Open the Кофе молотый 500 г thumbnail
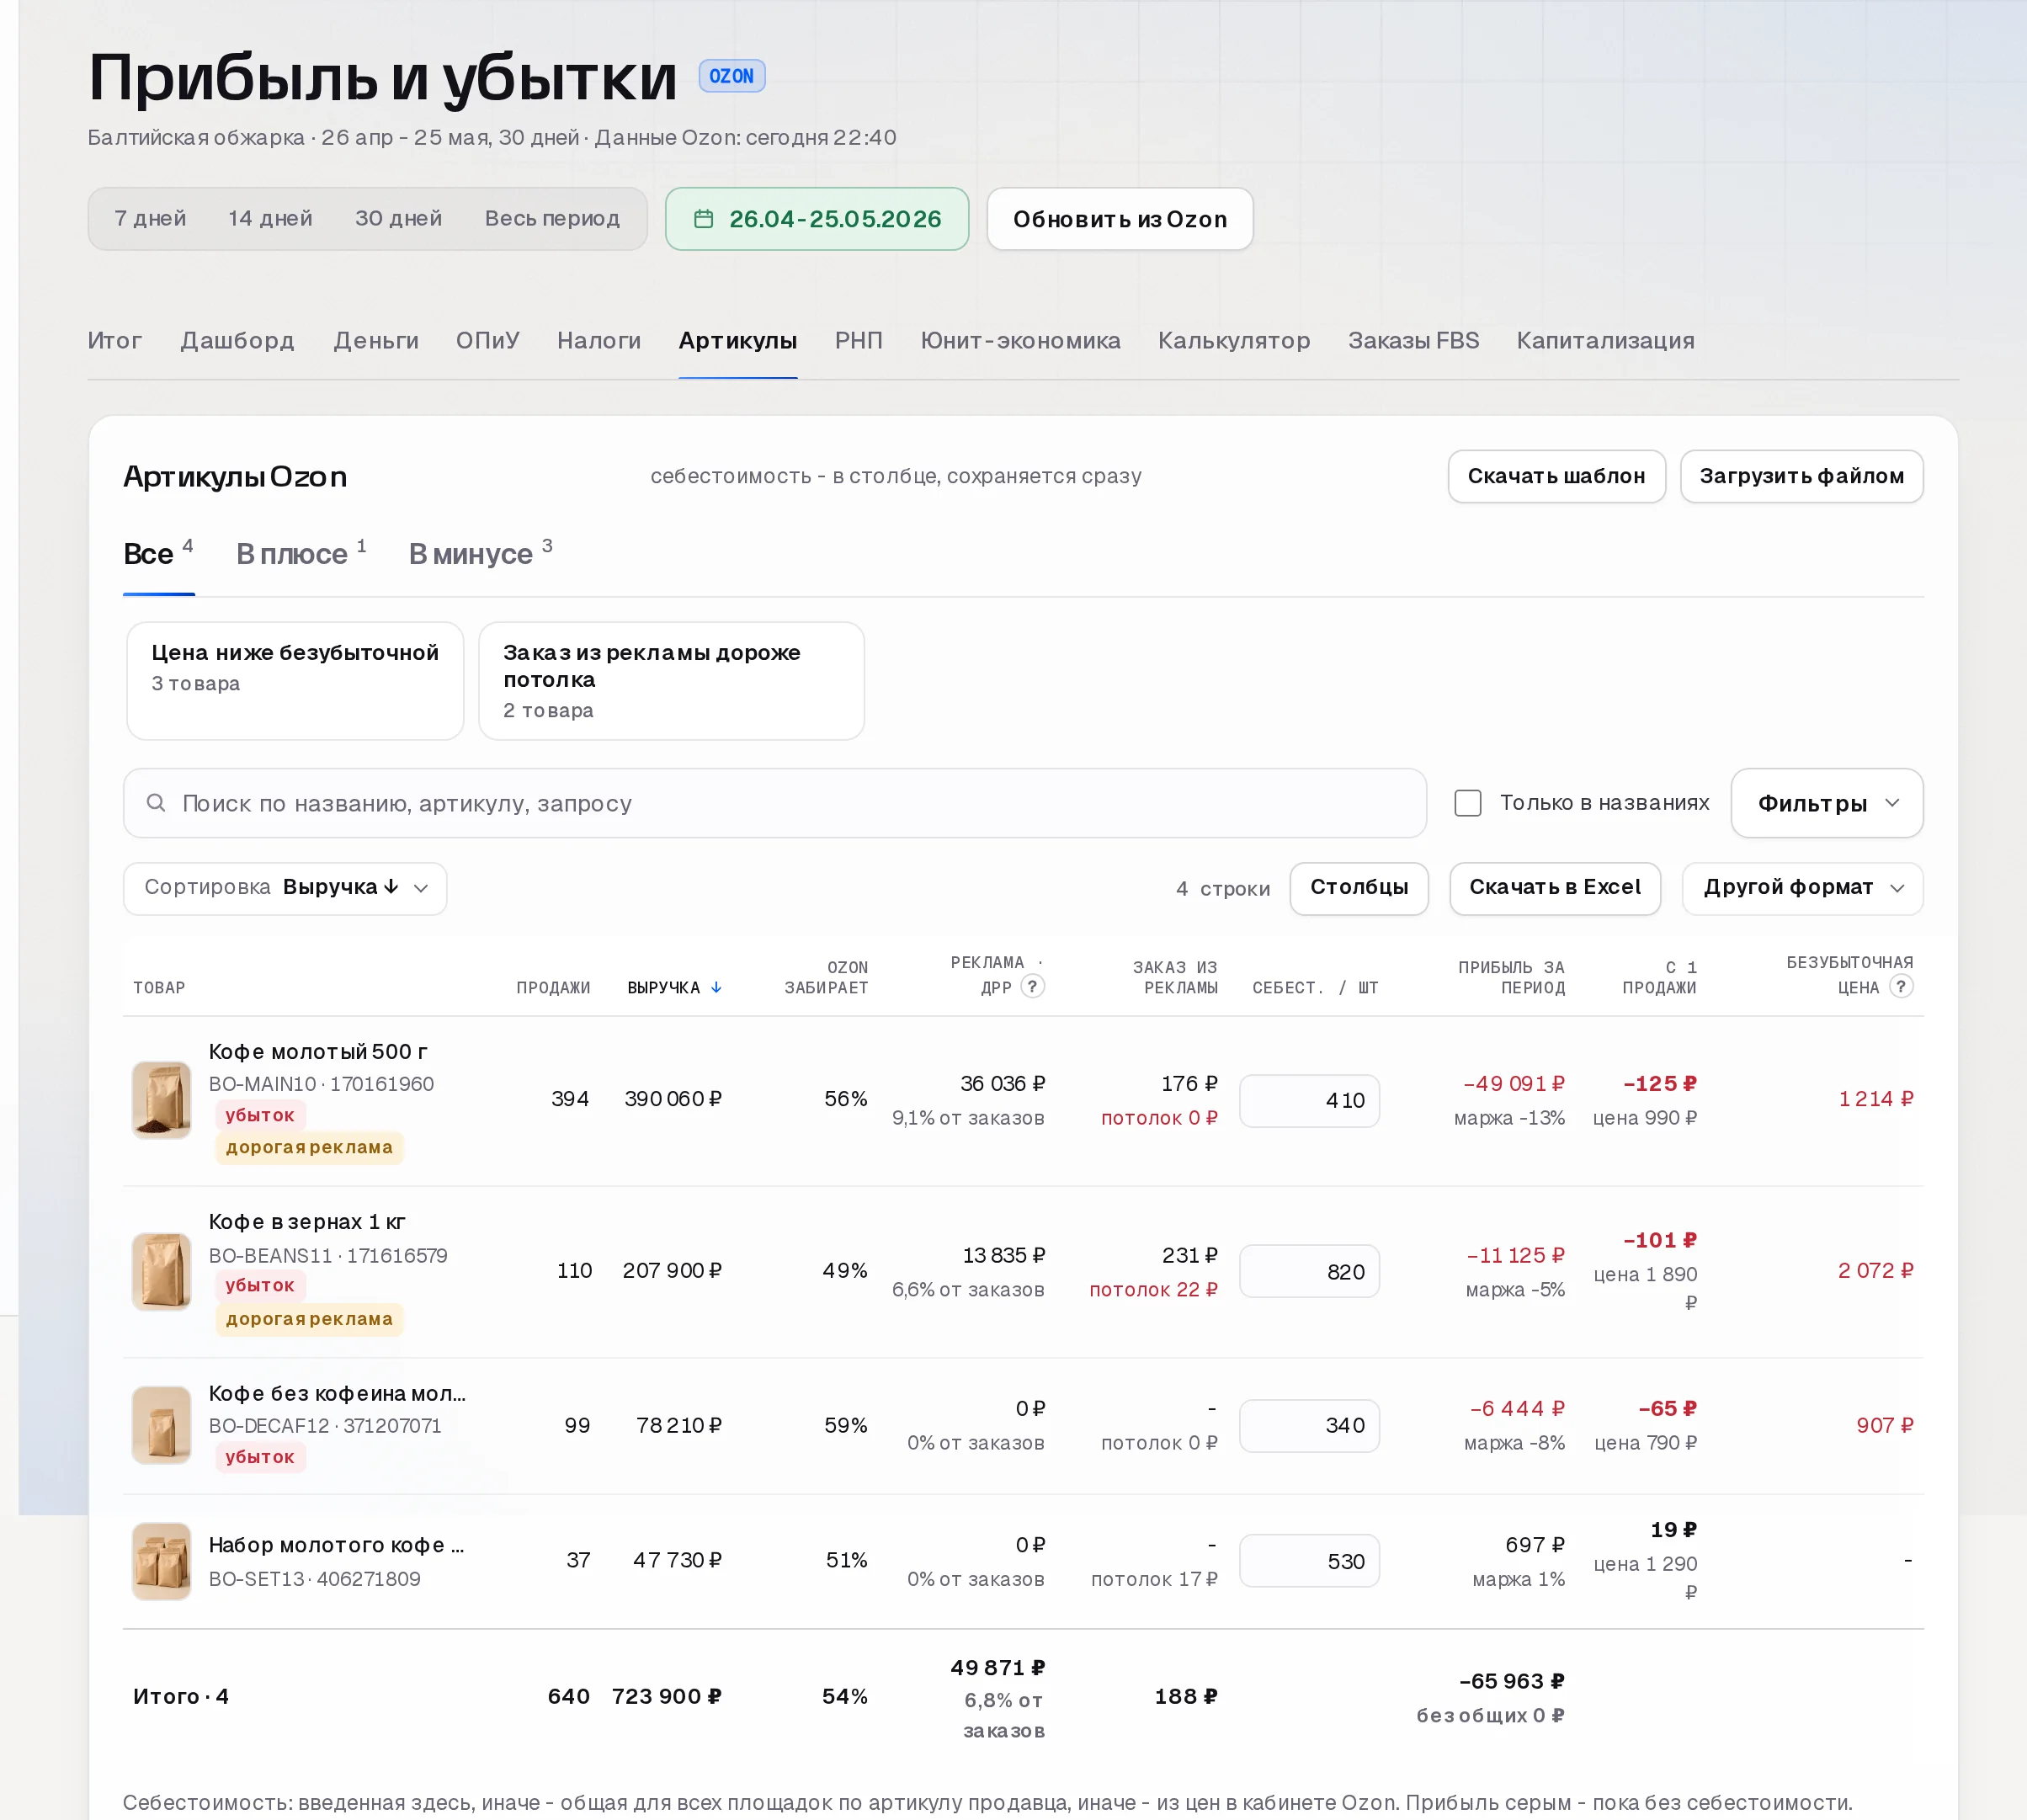The image size is (2027, 1820). pyautogui.click(x=161, y=1099)
